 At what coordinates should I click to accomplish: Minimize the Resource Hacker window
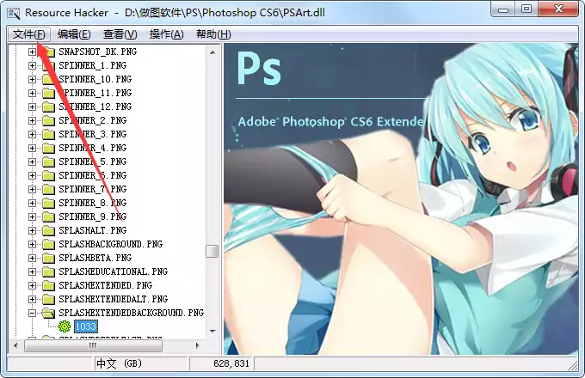(x=503, y=9)
